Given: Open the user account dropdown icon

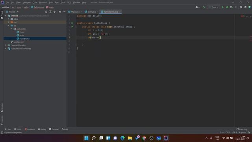Looking at the screenshot, I should pos(198,7).
